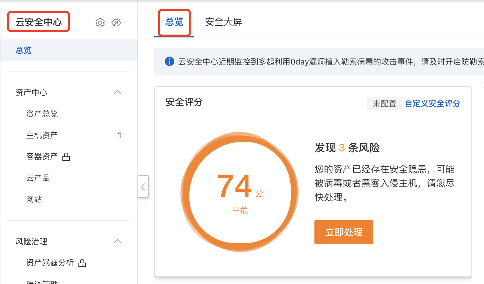Open 云产品 sidebar item

38,178
